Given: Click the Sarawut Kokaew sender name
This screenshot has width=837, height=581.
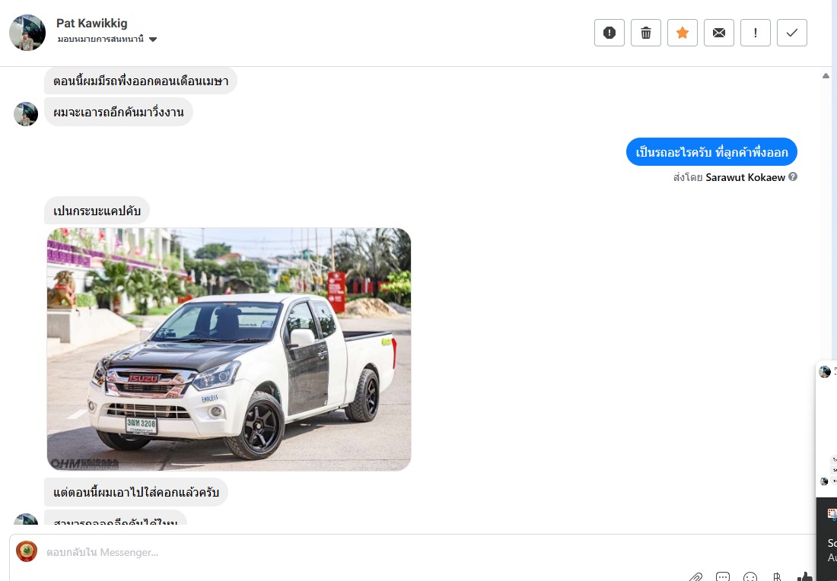Looking at the screenshot, I should coord(745,177).
